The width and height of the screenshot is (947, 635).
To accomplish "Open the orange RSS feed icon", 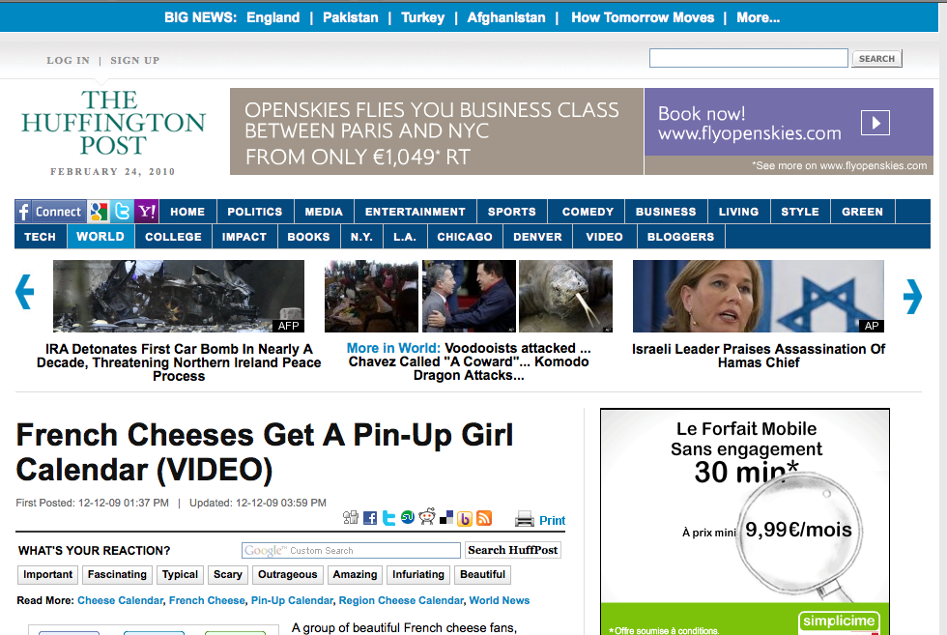I will pos(484,519).
